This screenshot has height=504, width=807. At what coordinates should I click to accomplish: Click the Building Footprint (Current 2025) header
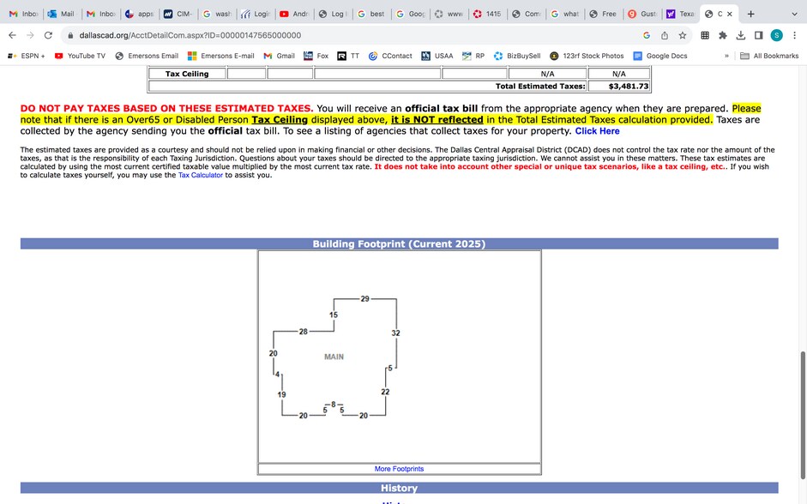click(399, 243)
